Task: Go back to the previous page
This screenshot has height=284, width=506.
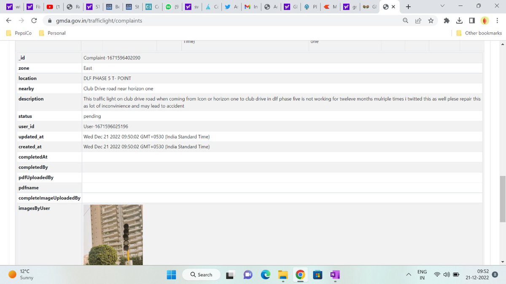Action: click(x=9, y=20)
